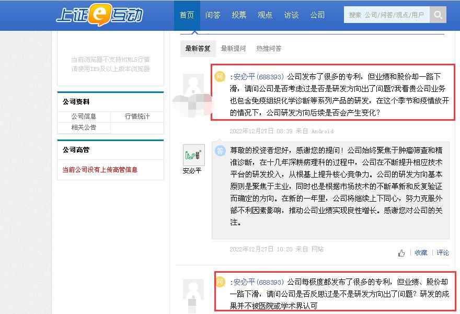This screenshot has height=314, width=460.
Task: Click the 上证e互动 site logo
Action: click(x=99, y=15)
